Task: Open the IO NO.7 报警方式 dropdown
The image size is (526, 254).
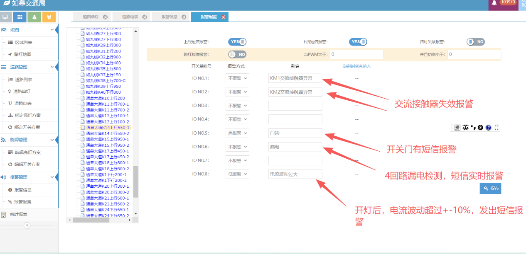Action: click(x=237, y=160)
